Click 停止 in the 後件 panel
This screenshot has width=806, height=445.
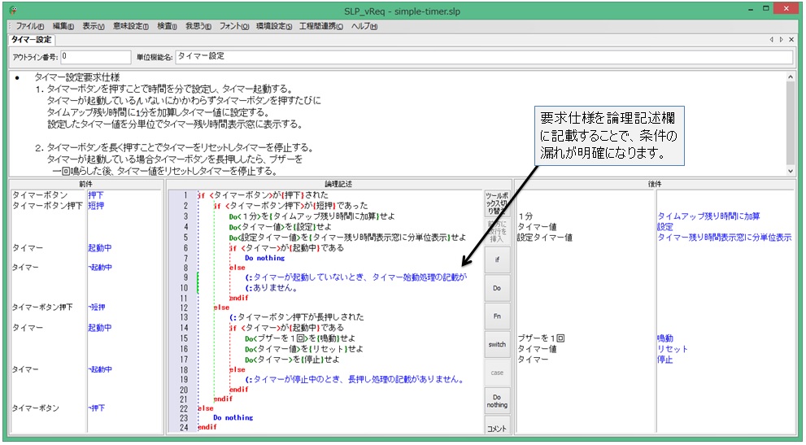(x=665, y=359)
